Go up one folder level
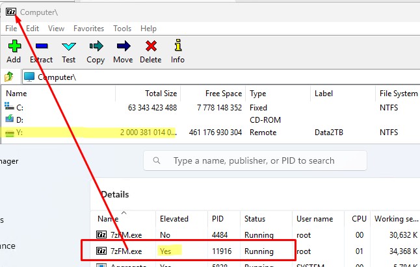This screenshot has height=267, width=420. click(9, 77)
